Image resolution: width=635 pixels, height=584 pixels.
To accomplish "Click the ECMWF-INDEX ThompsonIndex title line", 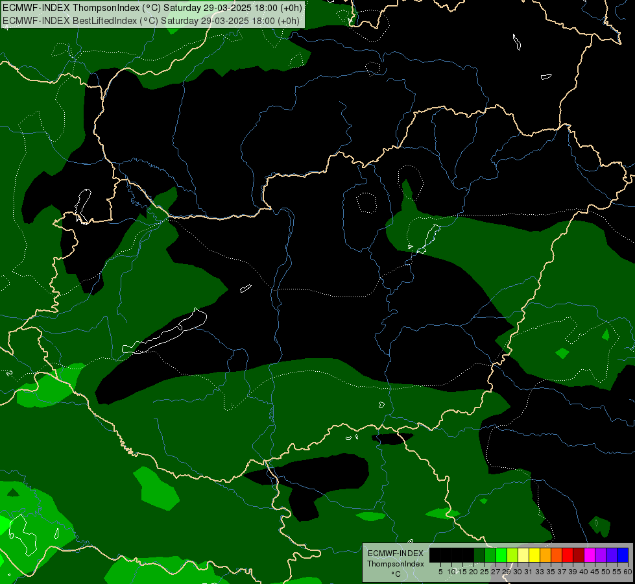I will pos(152,8).
